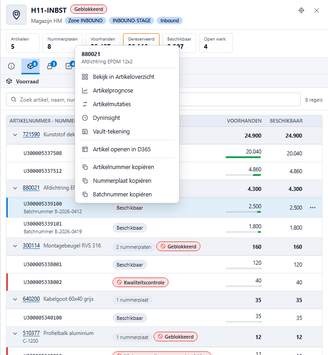Open the checklist tab with badge 4
This screenshot has height=355, width=328.
[69, 66]
